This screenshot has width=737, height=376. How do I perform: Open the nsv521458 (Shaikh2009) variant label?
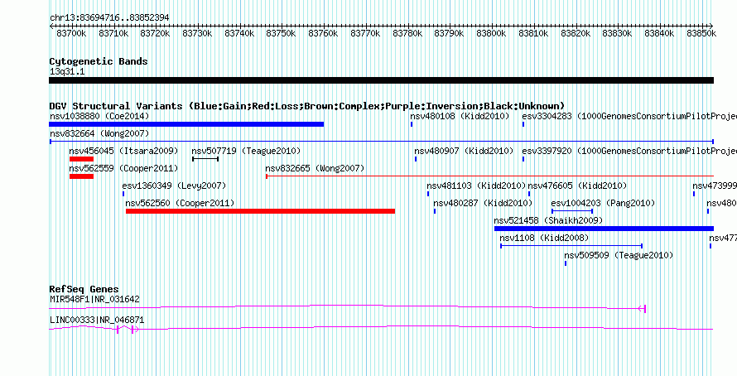[x=548, y=220]
